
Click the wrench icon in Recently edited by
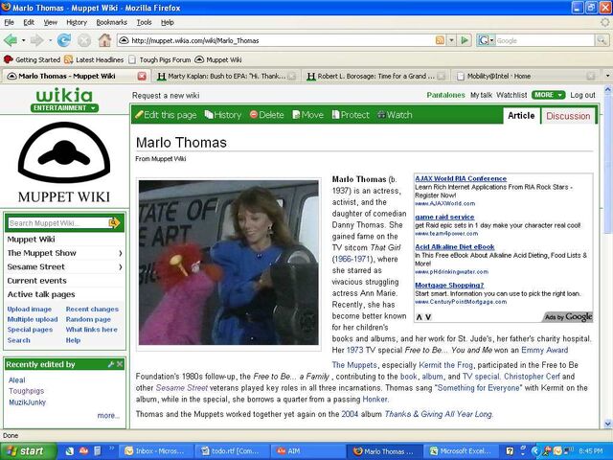111,364
